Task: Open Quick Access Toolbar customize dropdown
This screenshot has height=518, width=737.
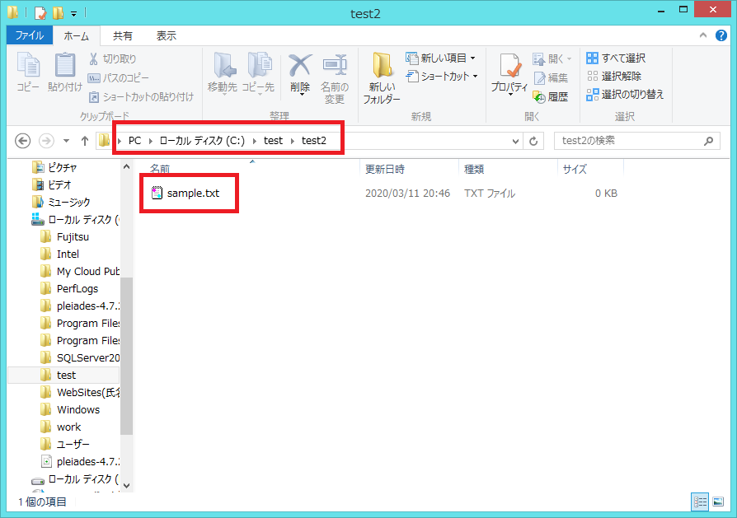Action: 74,14
